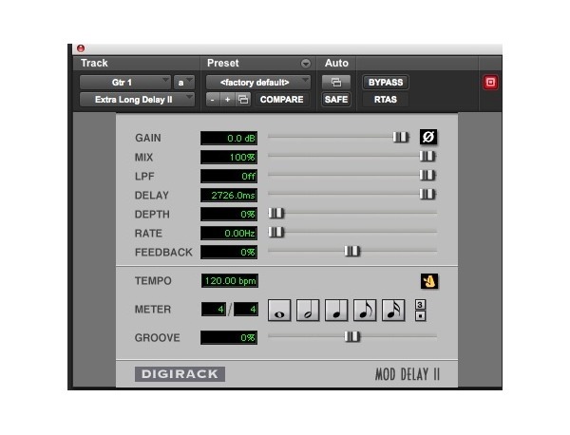
Task: Click the red target button
Action: click(x=490, y=82)
